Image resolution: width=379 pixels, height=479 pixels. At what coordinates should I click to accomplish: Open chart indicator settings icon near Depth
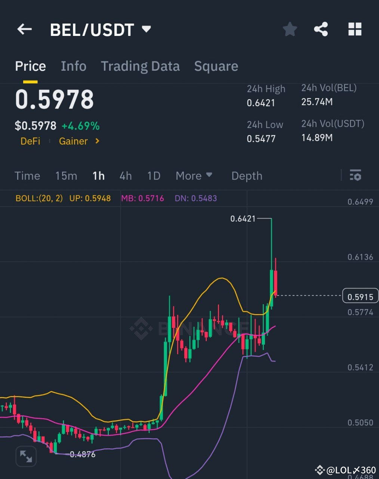(355, 176)
